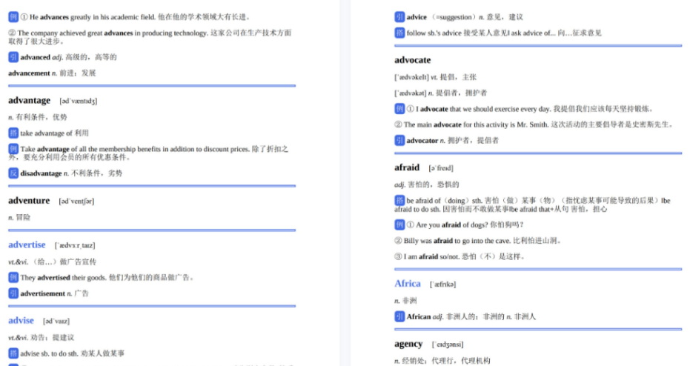Click the 反 badge beside "disadvantage"
This screenshot has height=366, width=693.
13,173
